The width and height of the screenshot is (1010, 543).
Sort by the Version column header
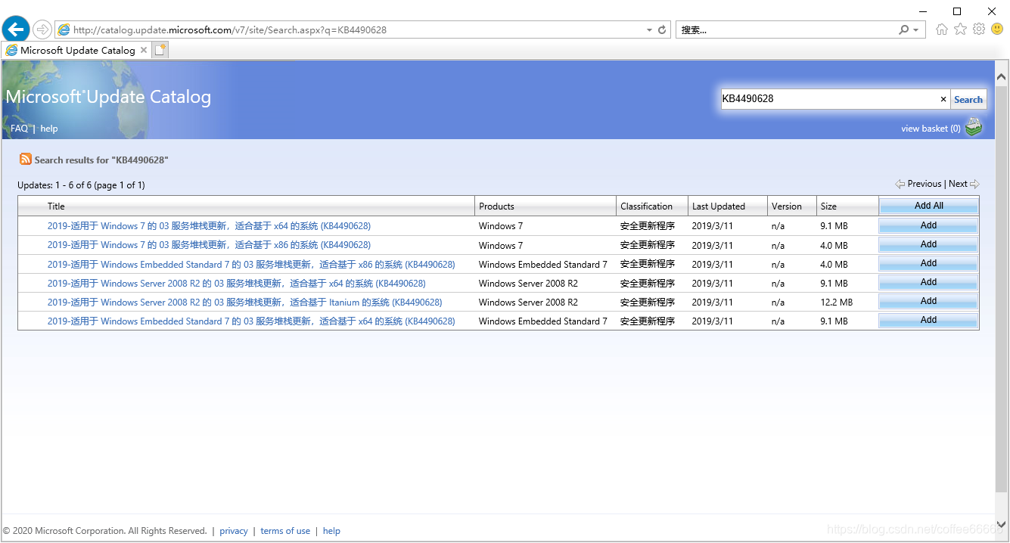coord(786,206)
